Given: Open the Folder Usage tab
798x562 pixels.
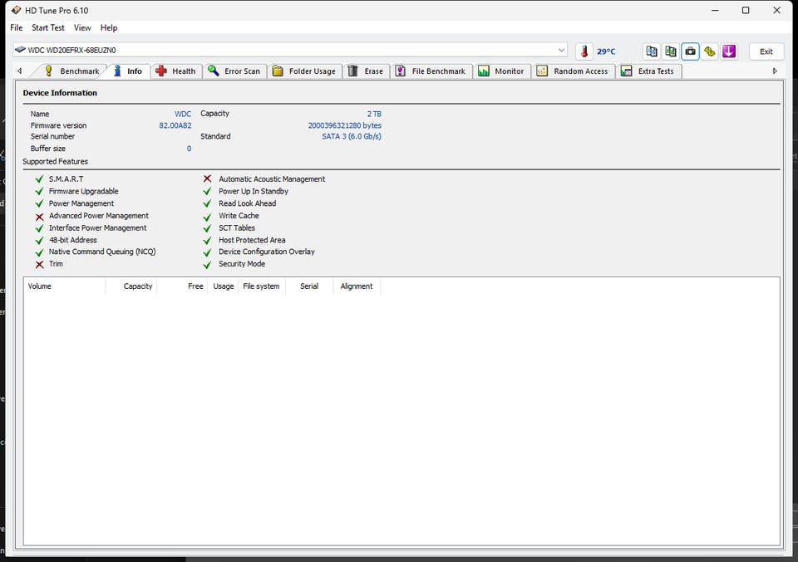Looking at the screenshot, I should [304, 71].
